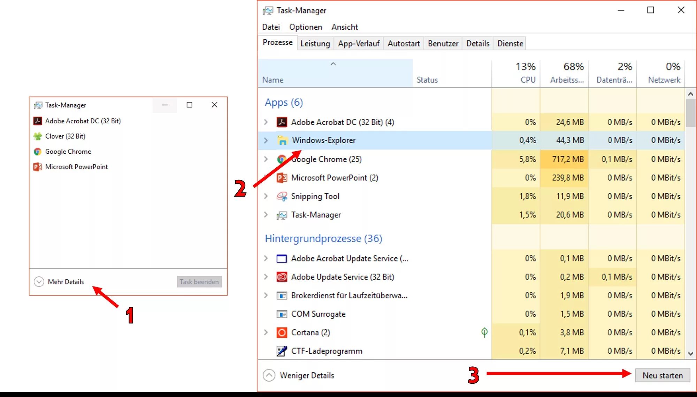Click Mehr Details in small Task-Manager

pyautogui.click(x=59, y=282)
